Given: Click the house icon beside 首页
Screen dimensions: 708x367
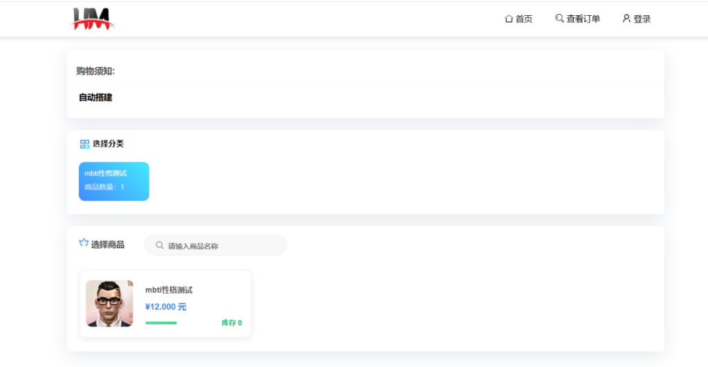Looking at the screenshot, I should (x=509, y=19).
